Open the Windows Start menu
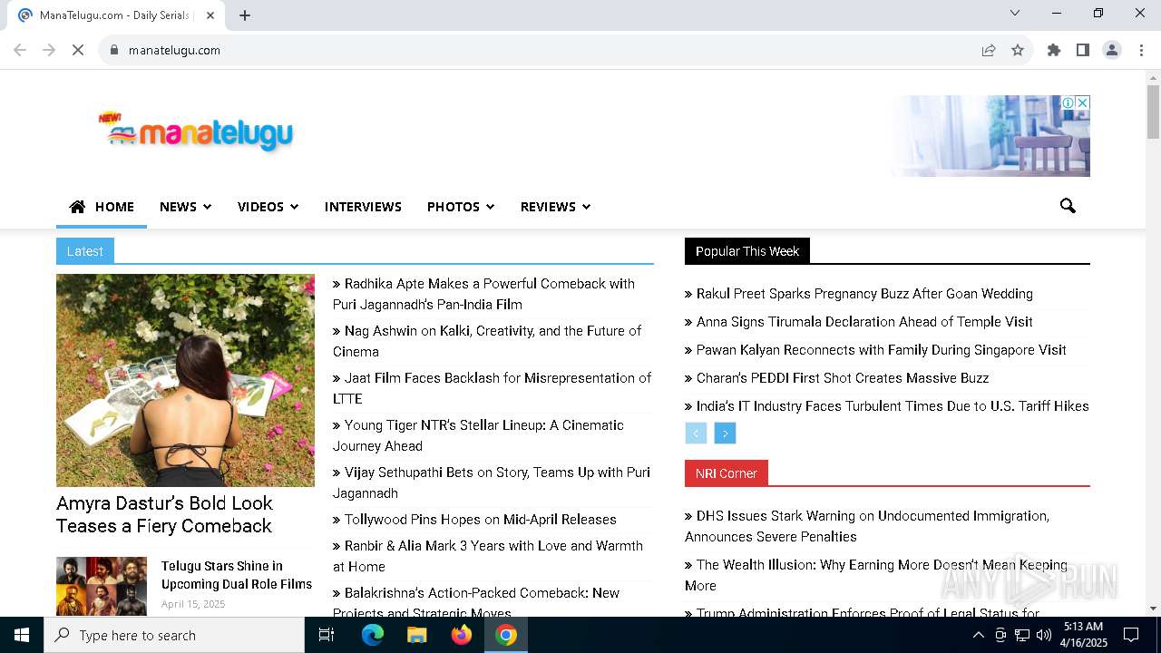This screenshot has height=653, width=1161. pyautogui.click(x=22, y=635)
